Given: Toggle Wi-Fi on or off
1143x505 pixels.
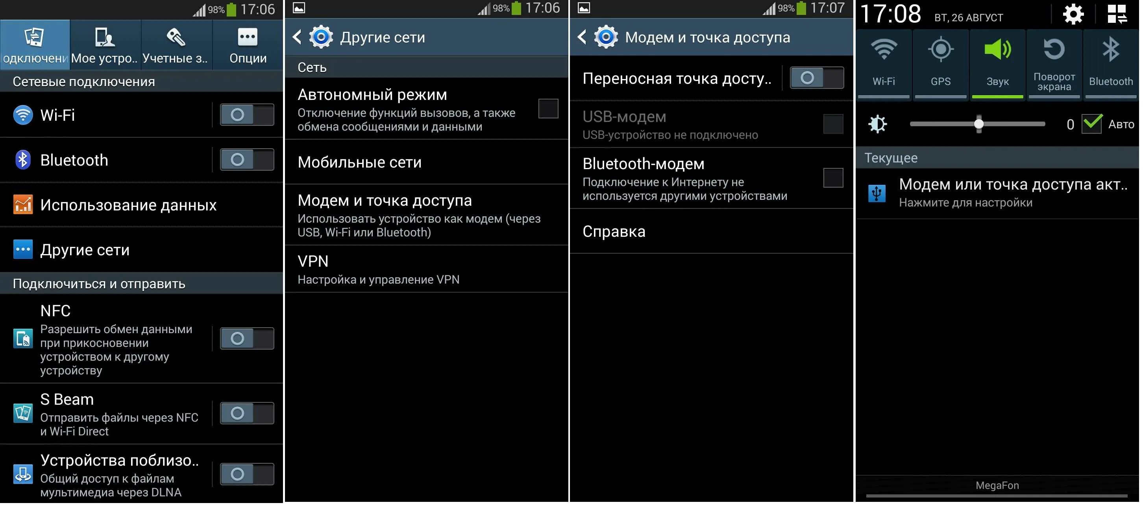Looking at the screenshot, I should (247, 114).
